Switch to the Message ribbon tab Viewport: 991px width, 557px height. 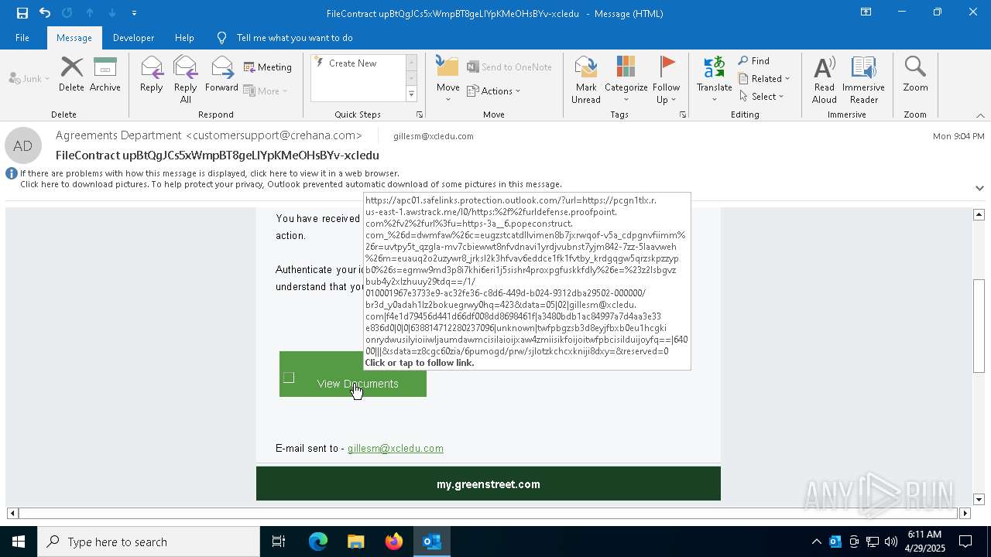coord(74,37)
